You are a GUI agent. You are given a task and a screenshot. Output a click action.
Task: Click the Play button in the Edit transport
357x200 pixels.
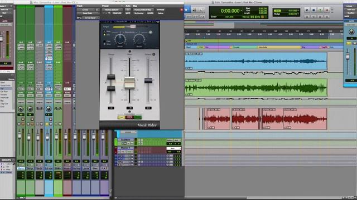click(320, 10)
